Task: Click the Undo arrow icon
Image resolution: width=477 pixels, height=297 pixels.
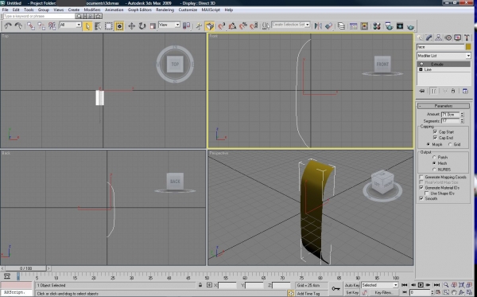Action: tap(8, 26)
